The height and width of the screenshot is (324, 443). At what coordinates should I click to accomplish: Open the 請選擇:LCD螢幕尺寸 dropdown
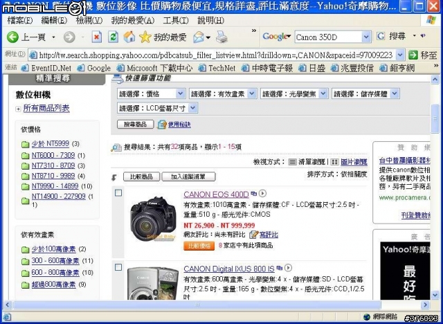157,108
